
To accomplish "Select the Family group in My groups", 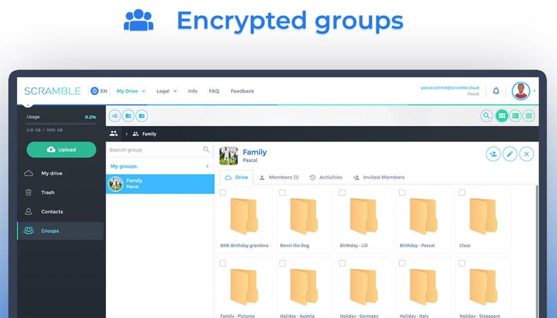I will [x=160, y=184].
